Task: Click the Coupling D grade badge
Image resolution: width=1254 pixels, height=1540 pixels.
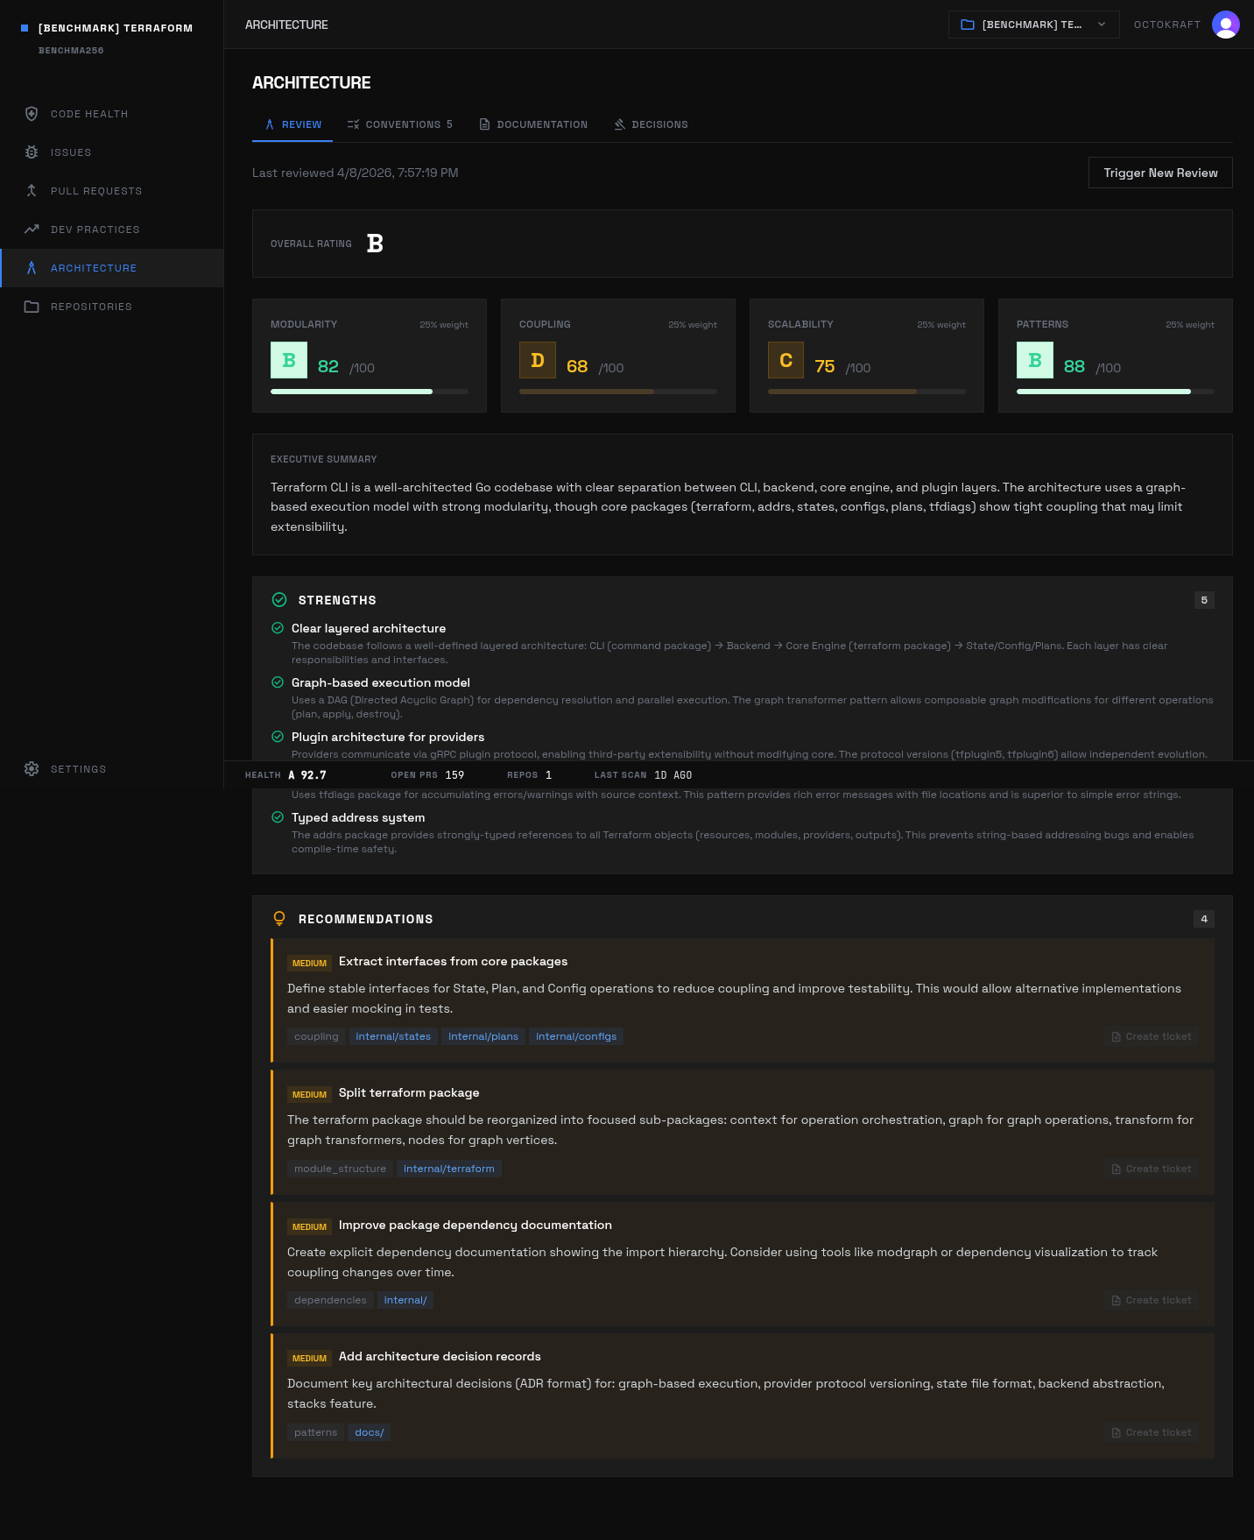Action: 538,360
